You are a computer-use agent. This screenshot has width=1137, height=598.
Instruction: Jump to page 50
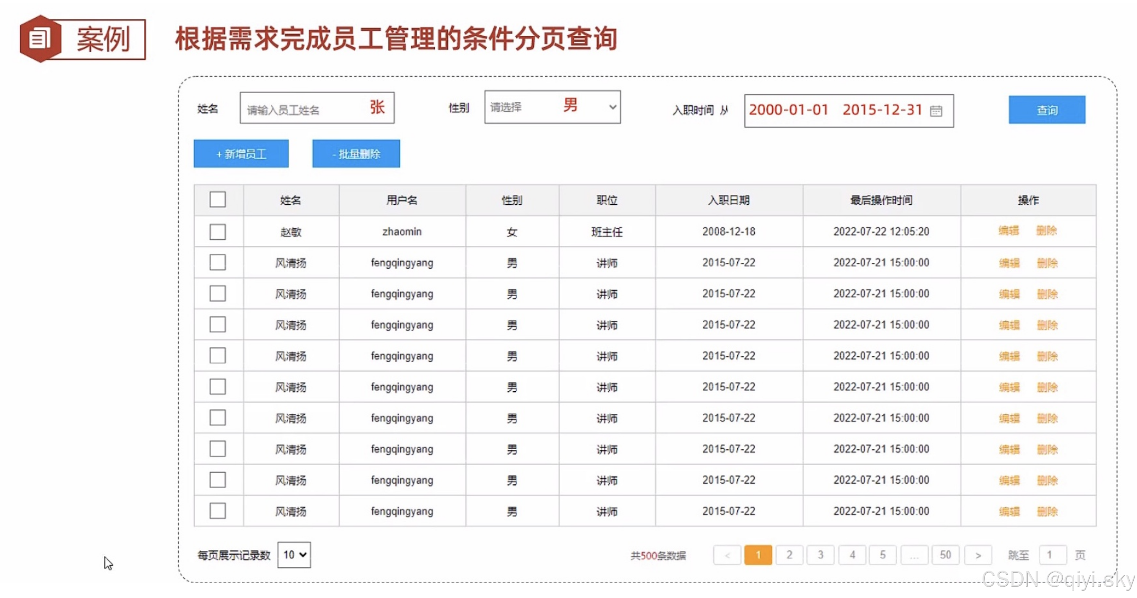[945, 555]
